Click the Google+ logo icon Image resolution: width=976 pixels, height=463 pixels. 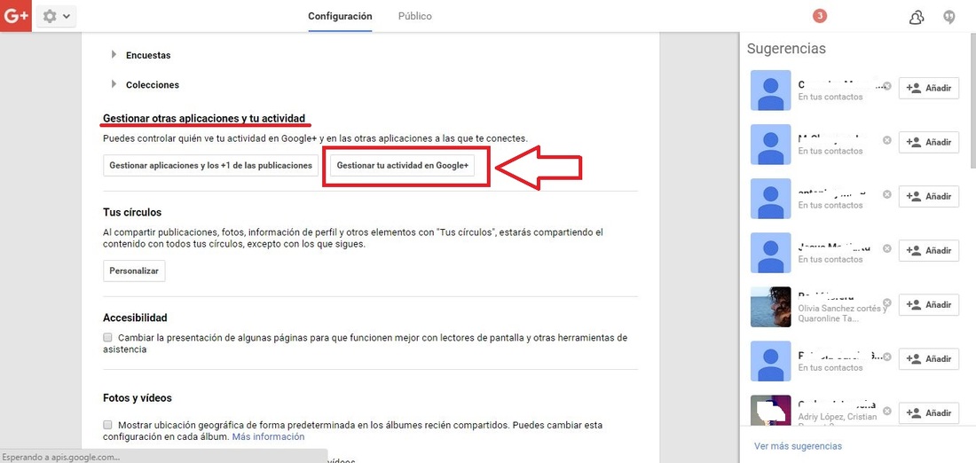[x=16, y=16]
